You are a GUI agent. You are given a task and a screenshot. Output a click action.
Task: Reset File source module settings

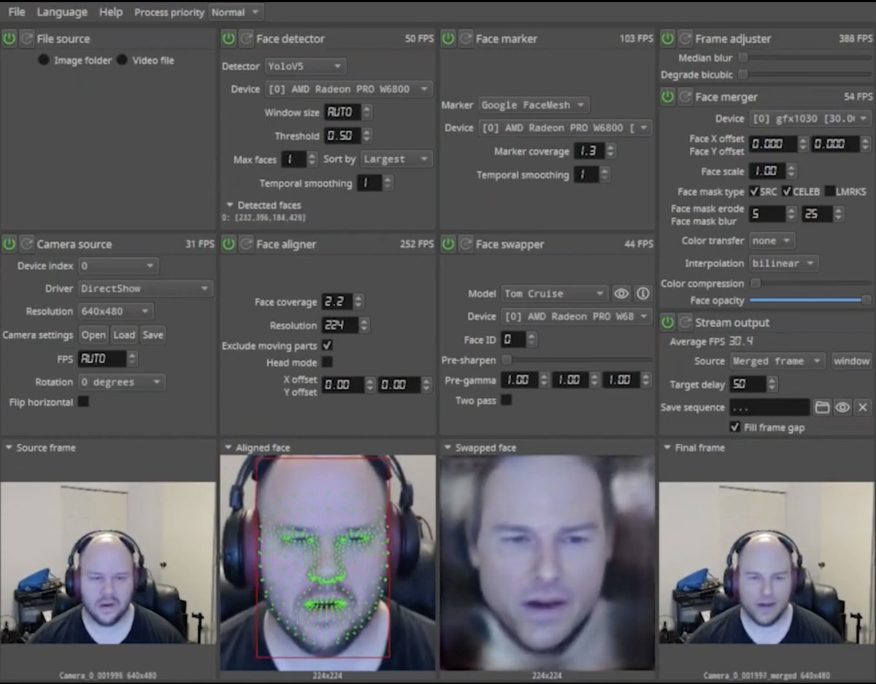click(x=26, y=39)
